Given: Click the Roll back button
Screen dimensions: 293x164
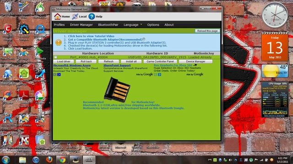Looking at the screenshot, I should 86,61.
